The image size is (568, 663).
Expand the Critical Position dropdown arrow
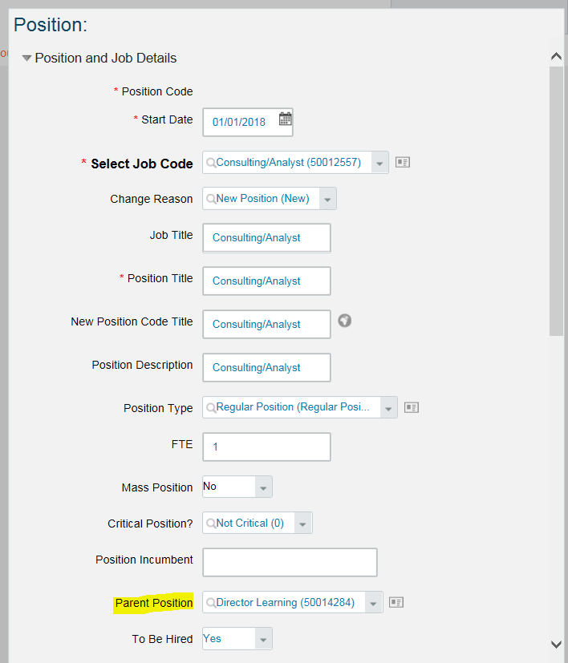click(x=303, y=523)
